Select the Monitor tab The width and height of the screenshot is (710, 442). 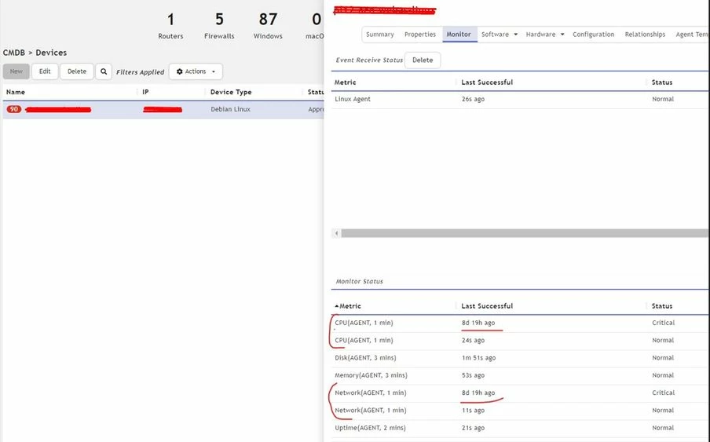click(x=459, y=35)
